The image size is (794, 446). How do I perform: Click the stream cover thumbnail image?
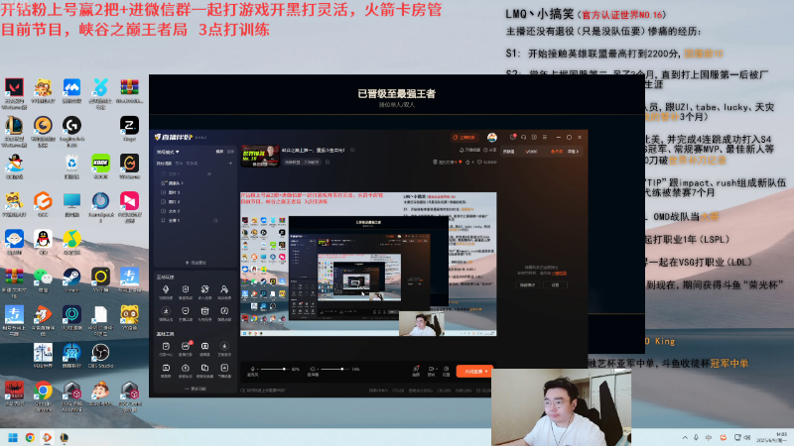pyautogui.click(x=260, y=157)
